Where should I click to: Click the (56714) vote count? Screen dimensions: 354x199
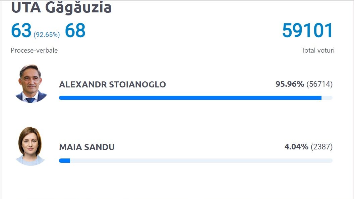319,84
